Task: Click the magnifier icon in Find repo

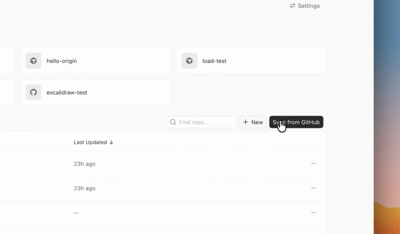Action: point(173,122)
